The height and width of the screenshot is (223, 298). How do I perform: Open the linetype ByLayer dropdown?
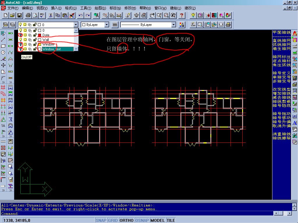click(x=173, y=25)
